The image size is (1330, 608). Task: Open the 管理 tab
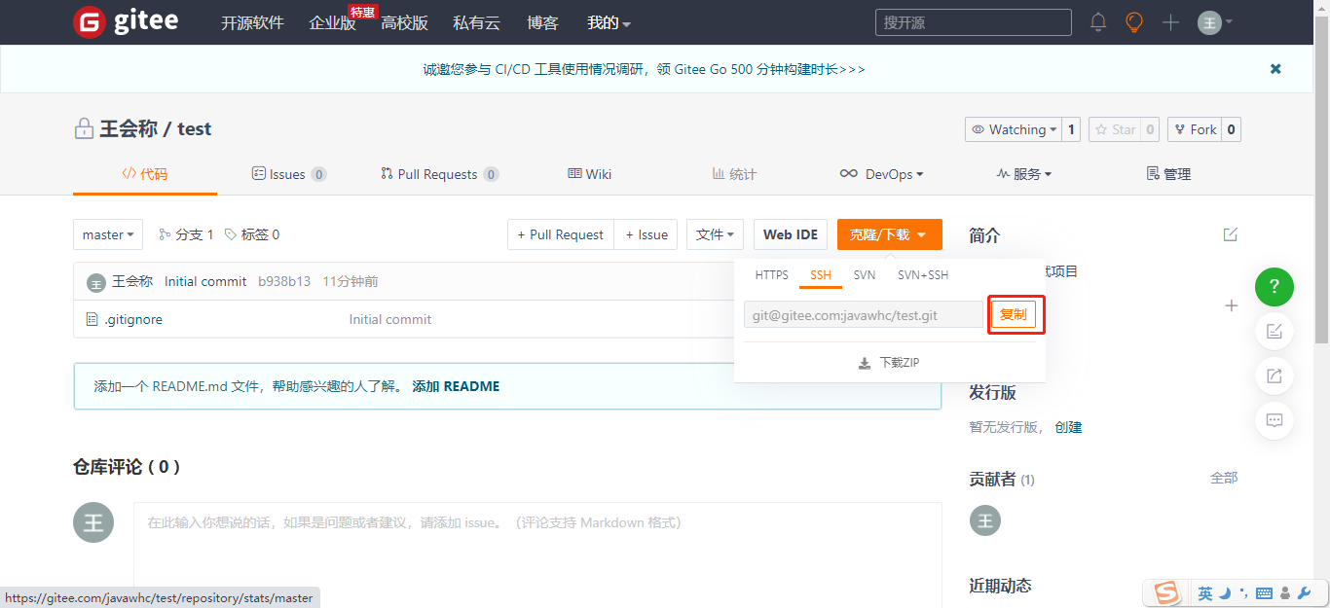(1168, 174)
